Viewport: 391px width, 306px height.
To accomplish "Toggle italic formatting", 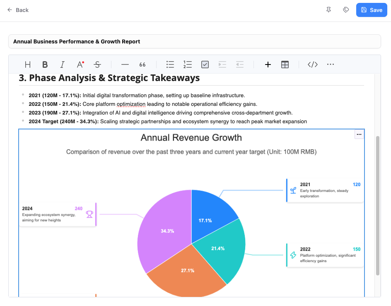I will tap(63, 65).
